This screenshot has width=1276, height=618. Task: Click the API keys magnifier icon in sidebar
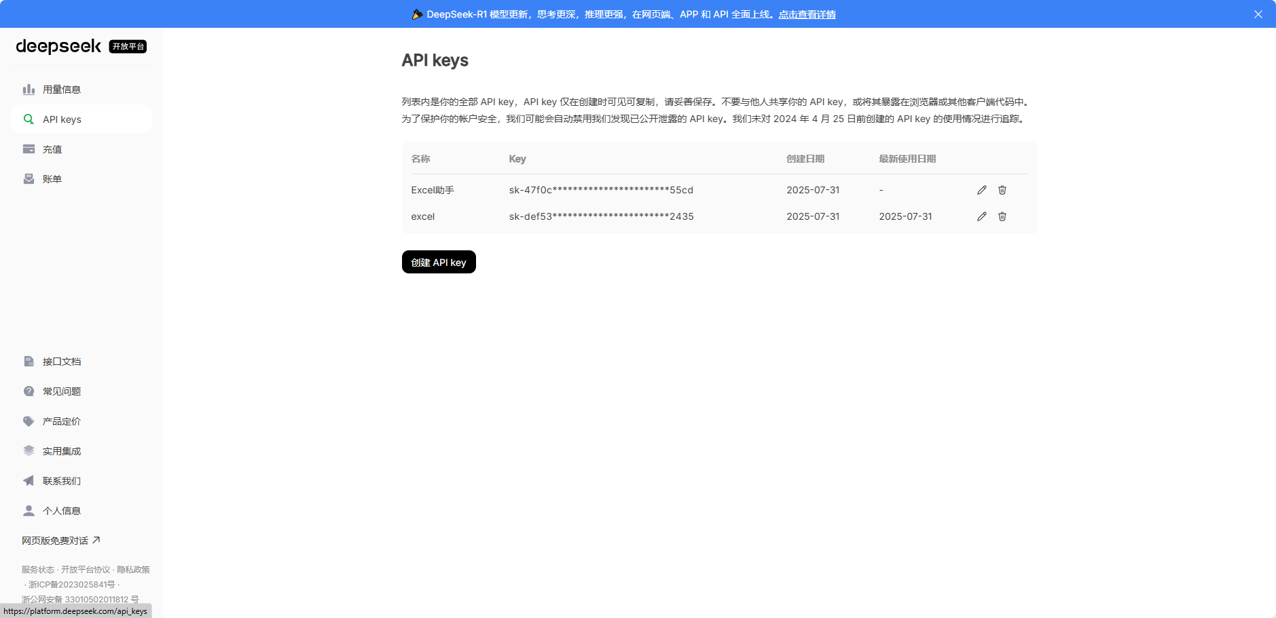[x=29, y=119]
